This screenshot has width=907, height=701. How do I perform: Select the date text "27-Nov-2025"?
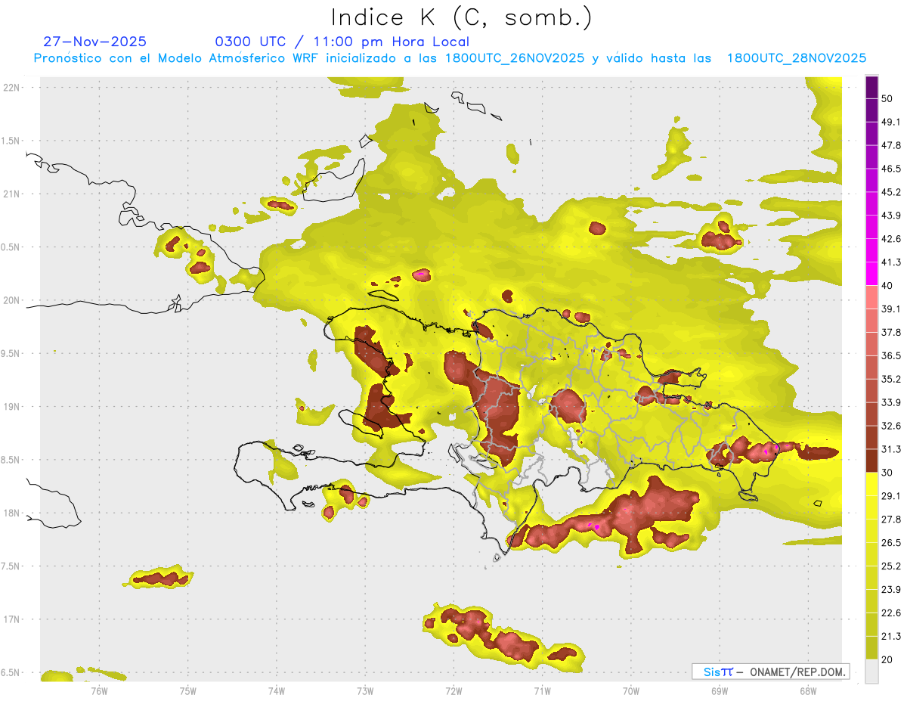click(x=95, y=42)
